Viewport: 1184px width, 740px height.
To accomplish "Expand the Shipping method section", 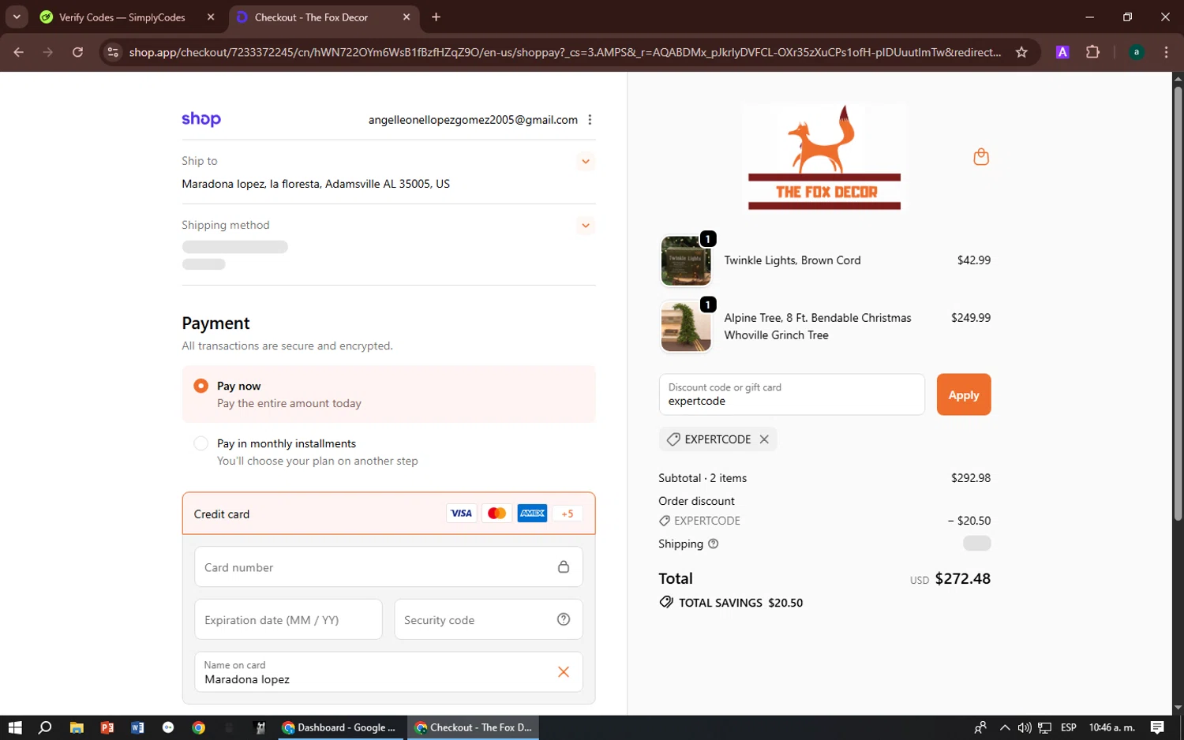I will pyautogui.click(x=586, y=226).
